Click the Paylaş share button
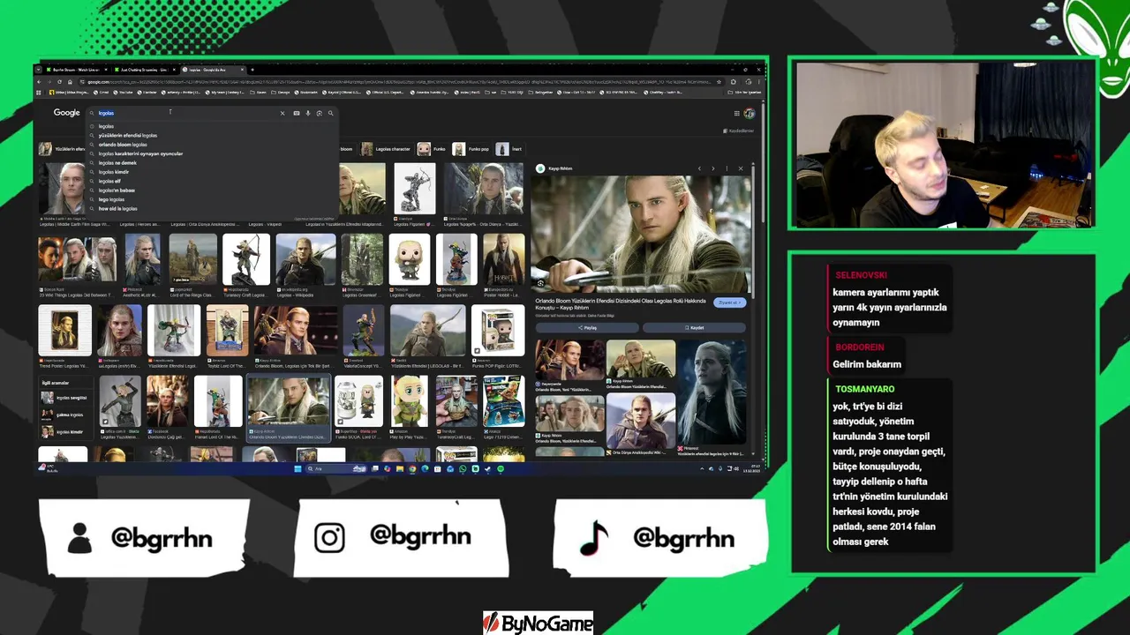Viewport: 1130px width, 635px height. click(587, 327)
